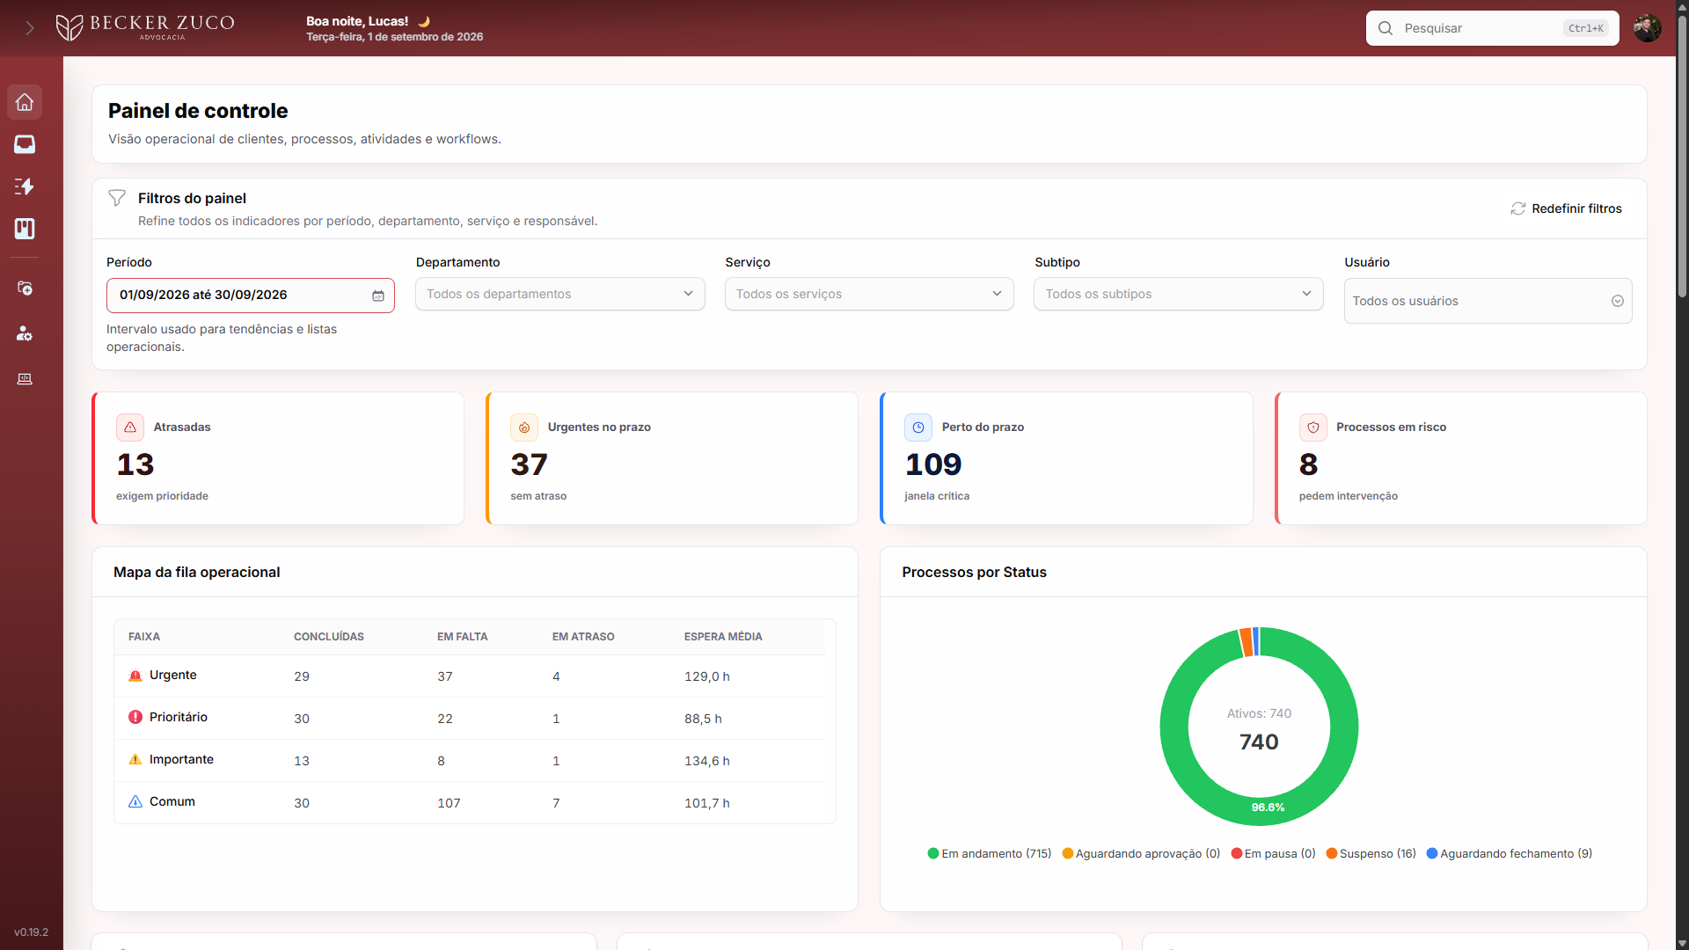
Task: Open the Atrasadas card showing 13
Action: 278,458
